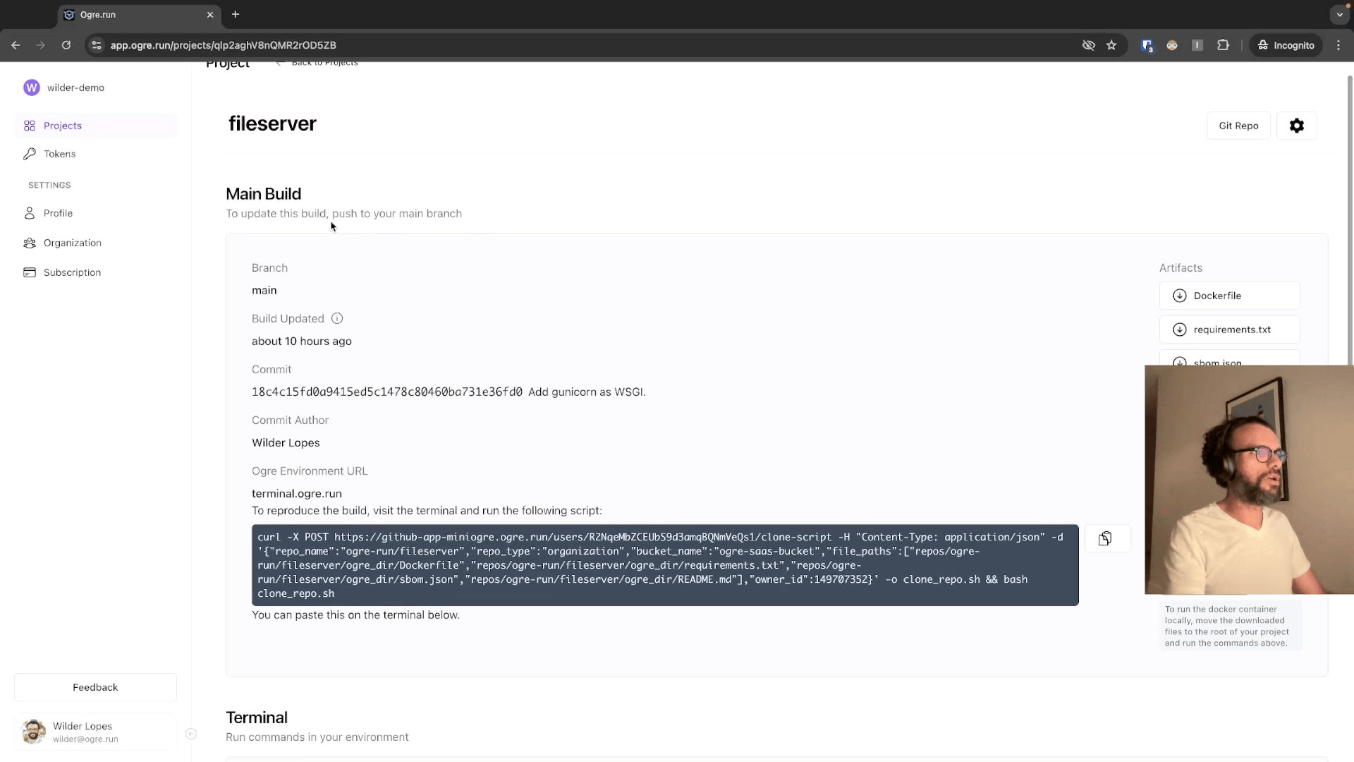Viewport: 1354px width, 762px height.
Task: Click the address bar URL
Action: (223, 45)
